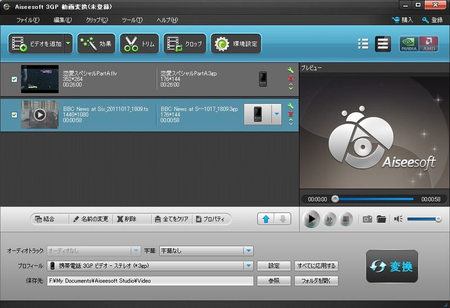
Task: Open the 編集(E) menu
Action: point(62,20)
